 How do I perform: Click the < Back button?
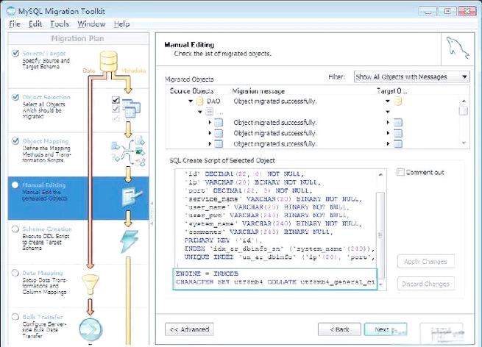(x=339, y=329)
